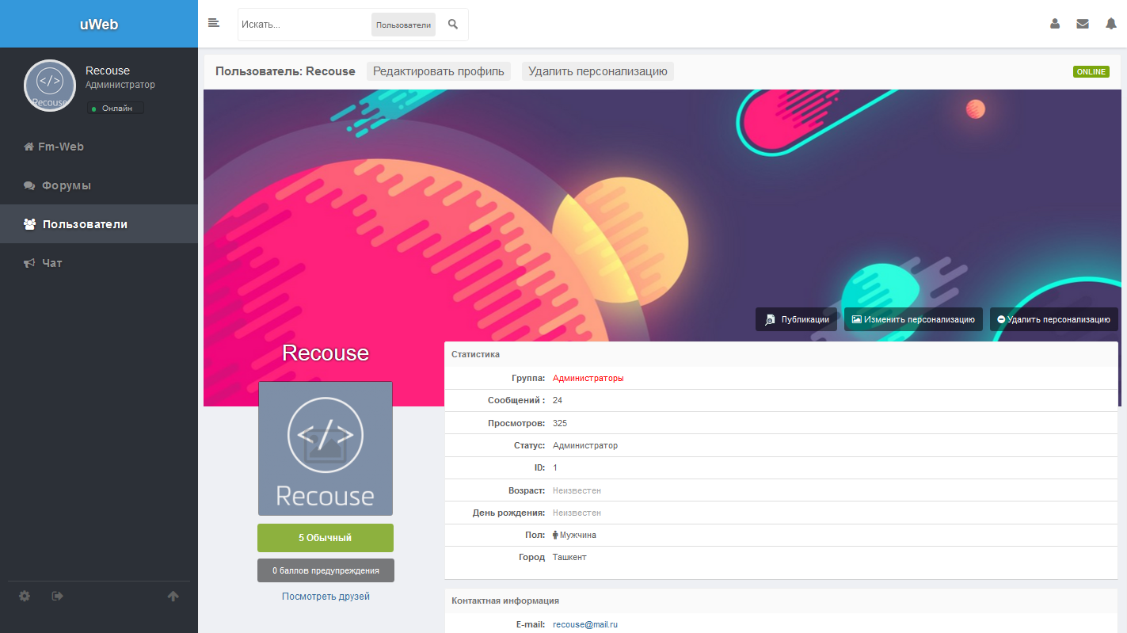The width and height of the screenshot is (1127, 633).
Task: Focus the Искать search input field
Action: (305, 25)
